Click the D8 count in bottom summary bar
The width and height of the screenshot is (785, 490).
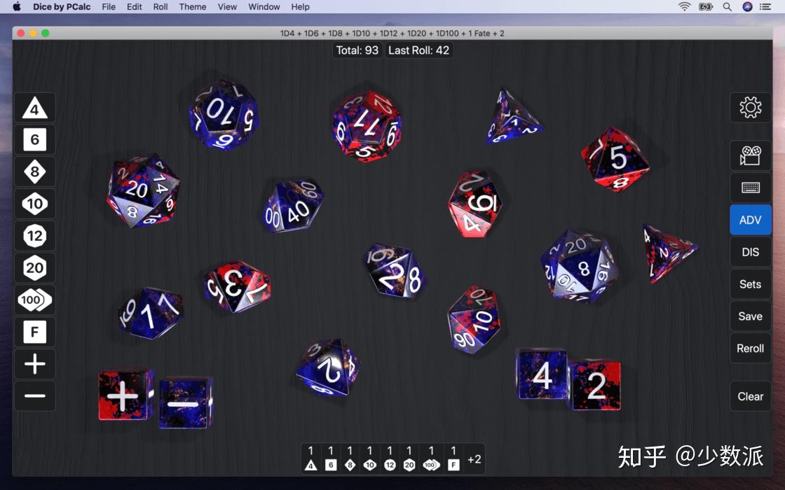(350, 458)
